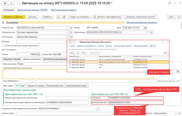Click the ellipsis button of Код ОКВЭД ред.2
Screen dimensions: 182x116
coord(34,81)
